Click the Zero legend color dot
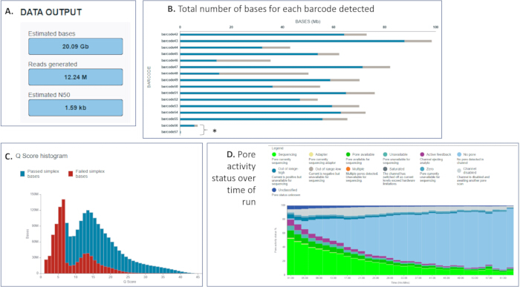The image size is (520, 287). 422,169
